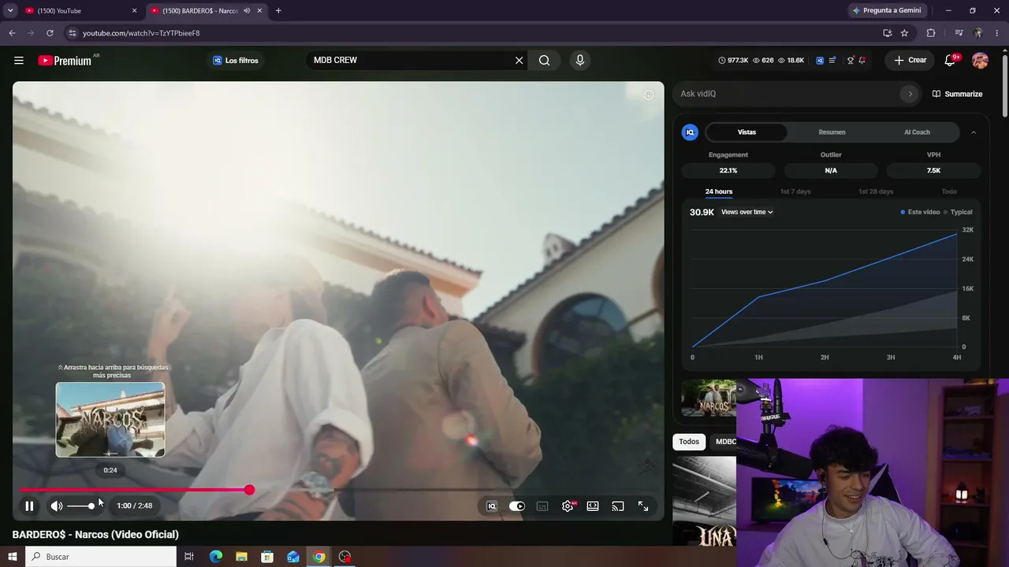Open the tab search dropdown
Screen dimensions: 1009x567
point(10,11)
